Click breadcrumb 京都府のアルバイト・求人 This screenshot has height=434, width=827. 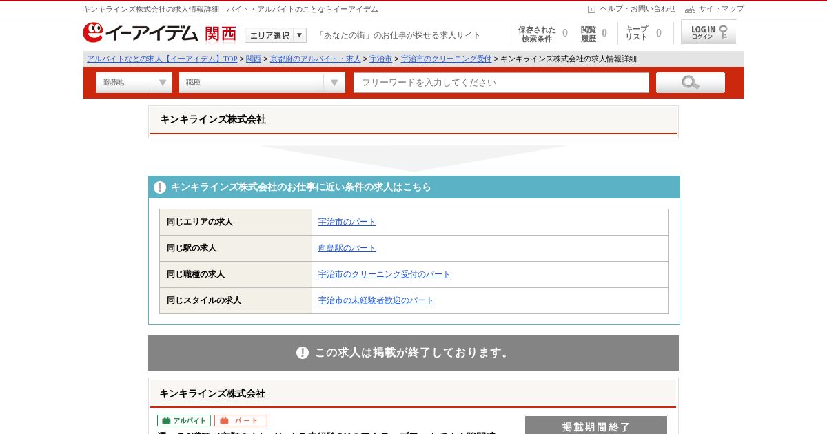click(315, 59)
